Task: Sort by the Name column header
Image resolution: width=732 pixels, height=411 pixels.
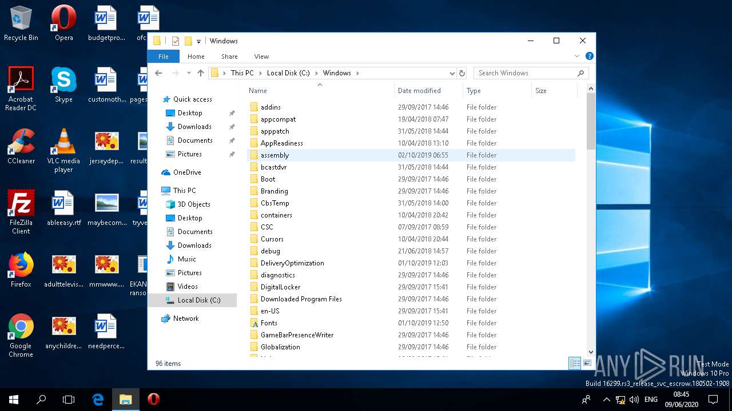Action: pos(320,91)
